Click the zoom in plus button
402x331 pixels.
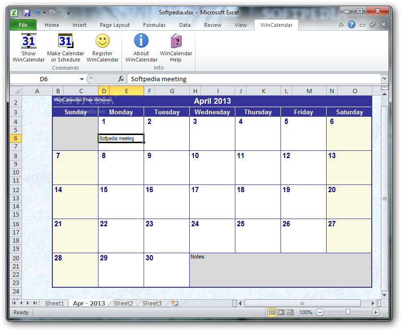point(375,312)
